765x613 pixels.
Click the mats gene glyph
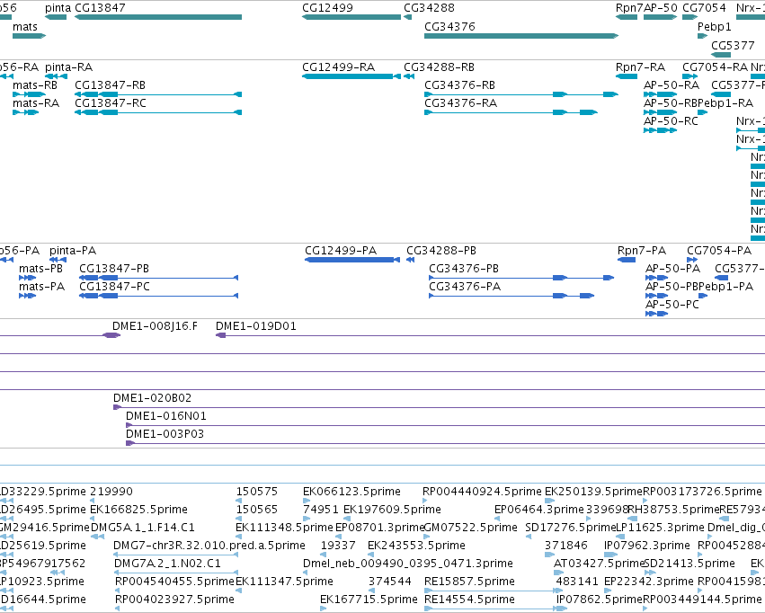point(30,36)
